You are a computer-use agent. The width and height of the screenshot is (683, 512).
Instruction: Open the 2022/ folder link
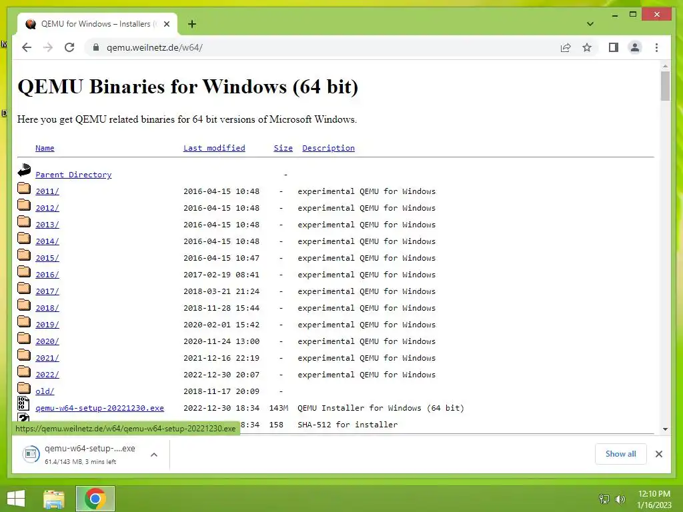point(47,375)
